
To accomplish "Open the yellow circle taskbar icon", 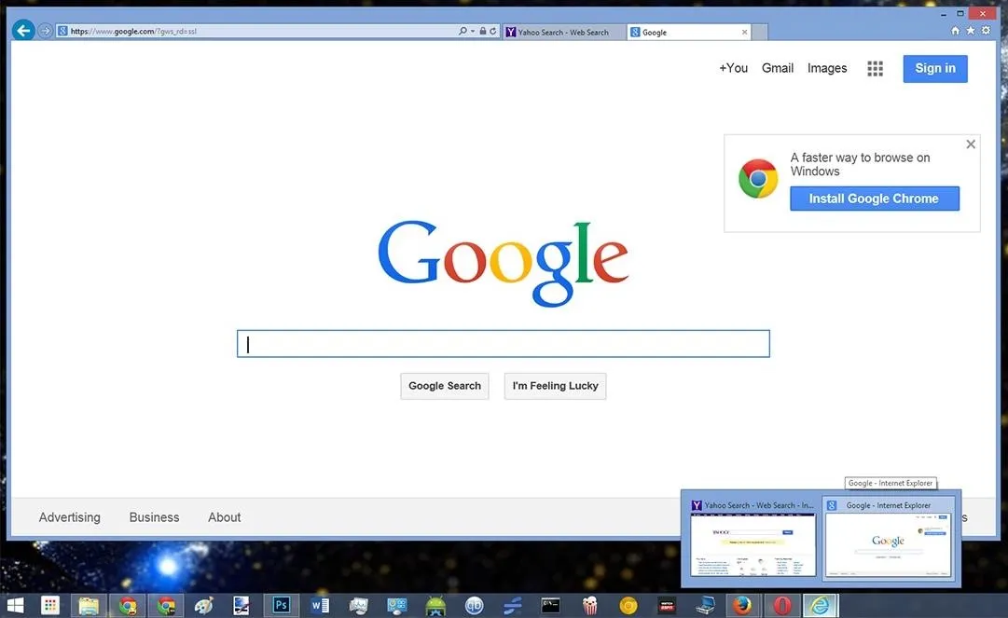I will pyautogui.click(x=628, y=605).
